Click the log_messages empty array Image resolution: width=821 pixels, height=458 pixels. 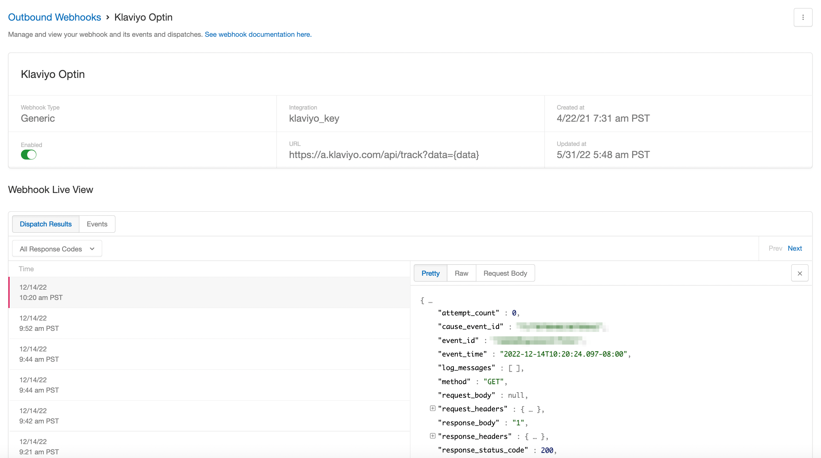click(514, 368)
